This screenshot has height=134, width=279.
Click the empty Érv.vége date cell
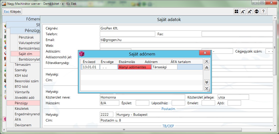pyautogui.click(x=109, y=67)
